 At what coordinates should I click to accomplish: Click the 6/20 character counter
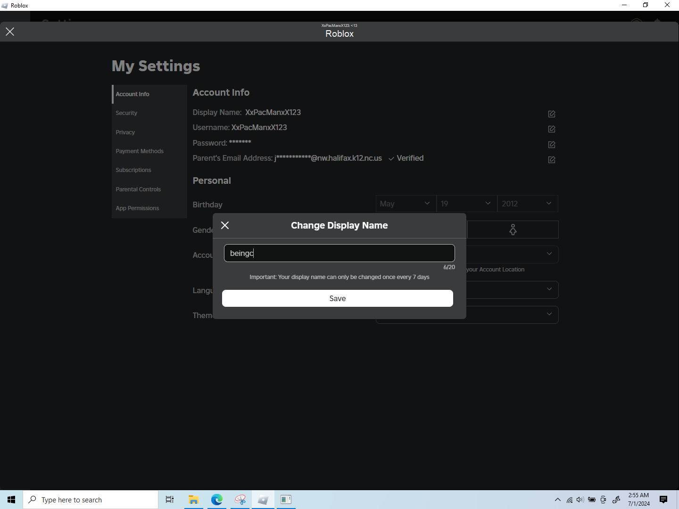[449, 267]
